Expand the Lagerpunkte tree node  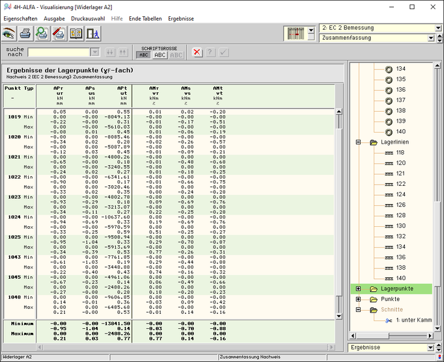click(358, 289)
